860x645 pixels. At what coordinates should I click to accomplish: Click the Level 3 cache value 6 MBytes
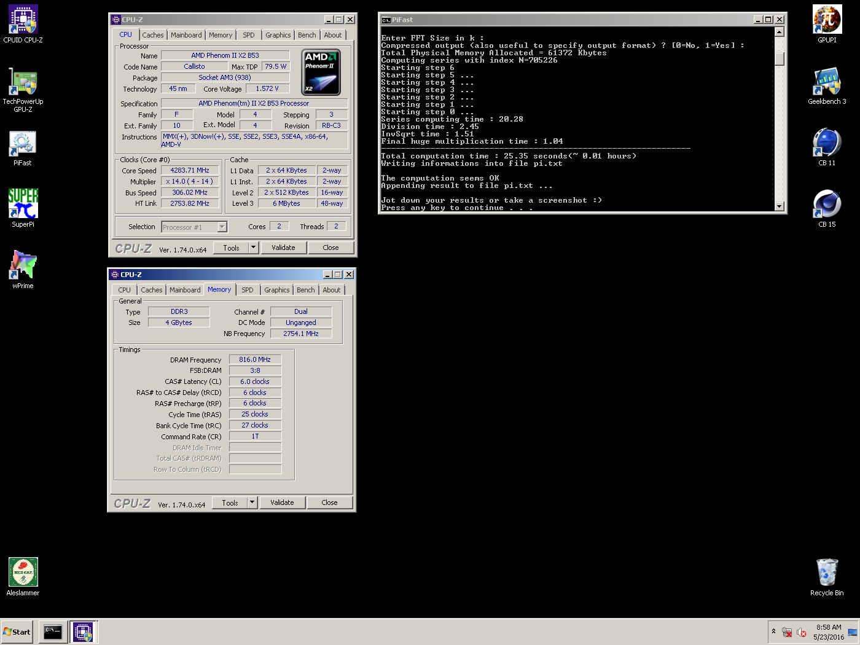(286, 203)
